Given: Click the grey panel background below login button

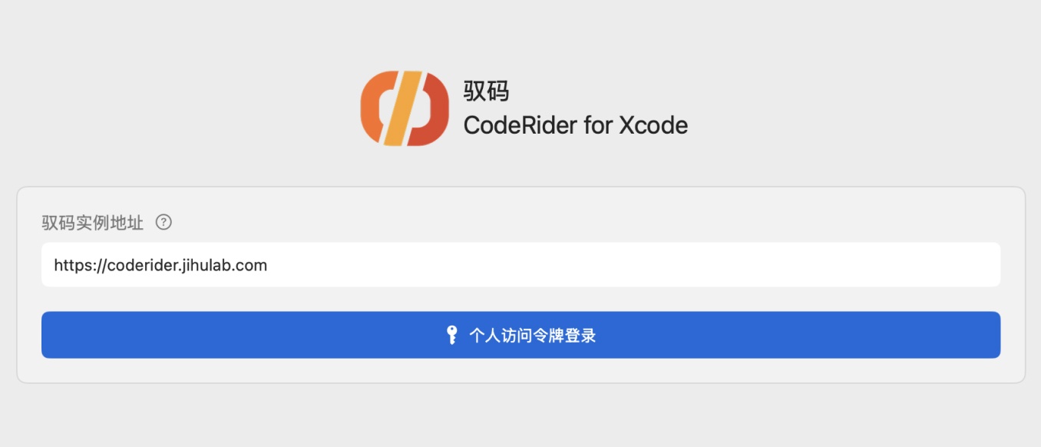Looking at the screenshot, I should tap(520, 370).
